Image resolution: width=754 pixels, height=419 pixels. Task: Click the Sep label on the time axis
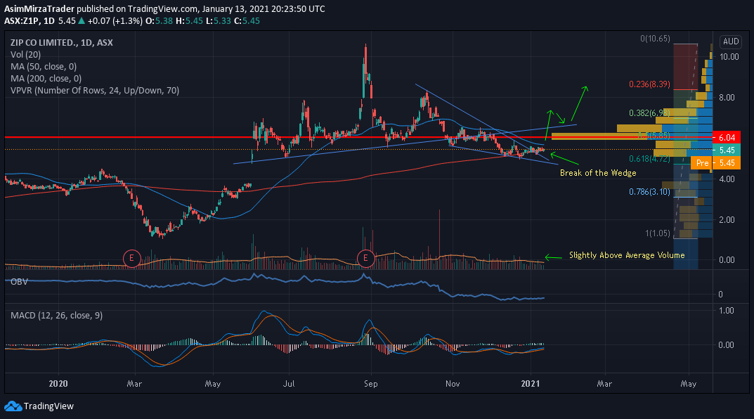pos(371,384)
